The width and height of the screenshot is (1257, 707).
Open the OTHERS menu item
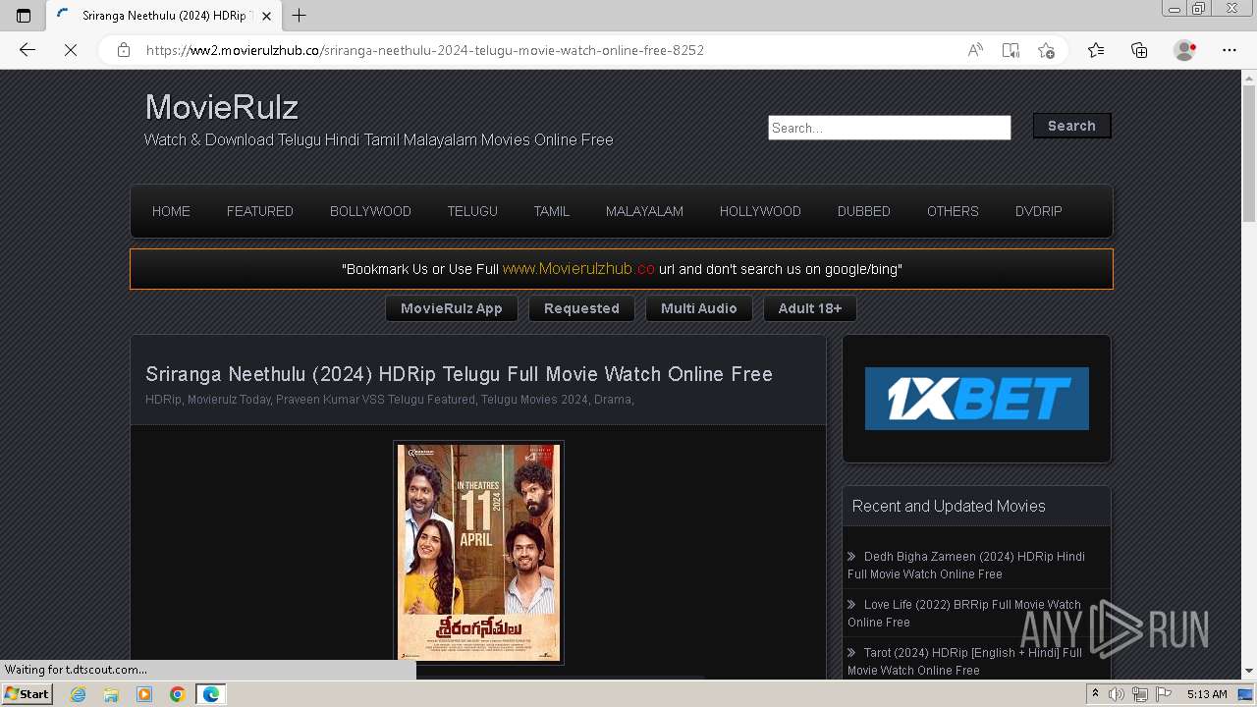click(x=953, y=211)
